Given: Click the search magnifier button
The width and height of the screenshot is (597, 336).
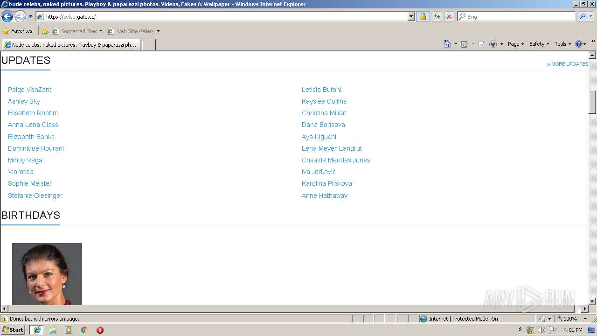Looking at the screenshot, I should pos(582,16).
